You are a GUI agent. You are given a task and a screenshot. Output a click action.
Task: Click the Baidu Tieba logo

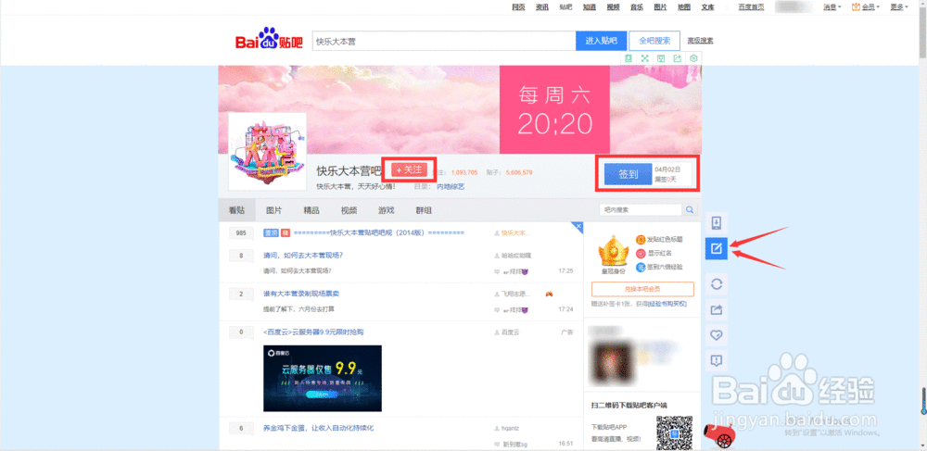click(269, 40)
